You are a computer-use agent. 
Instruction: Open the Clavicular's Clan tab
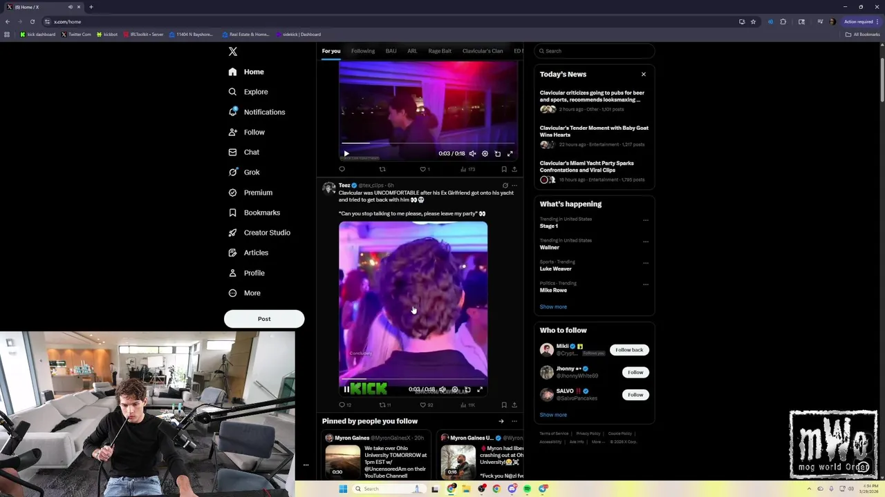pos(483,51)
